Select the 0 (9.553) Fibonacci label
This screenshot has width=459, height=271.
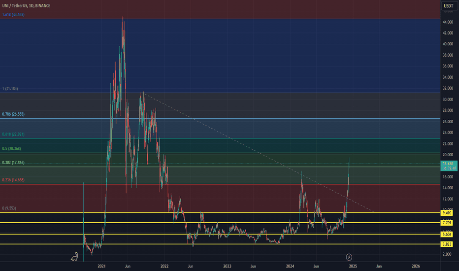(9, 208)
